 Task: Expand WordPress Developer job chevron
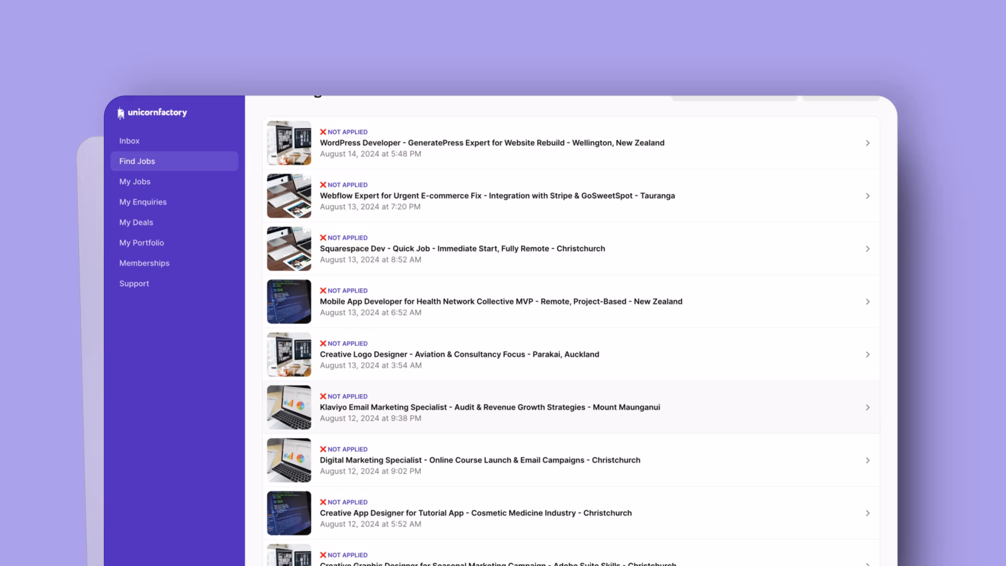[867, 143]
